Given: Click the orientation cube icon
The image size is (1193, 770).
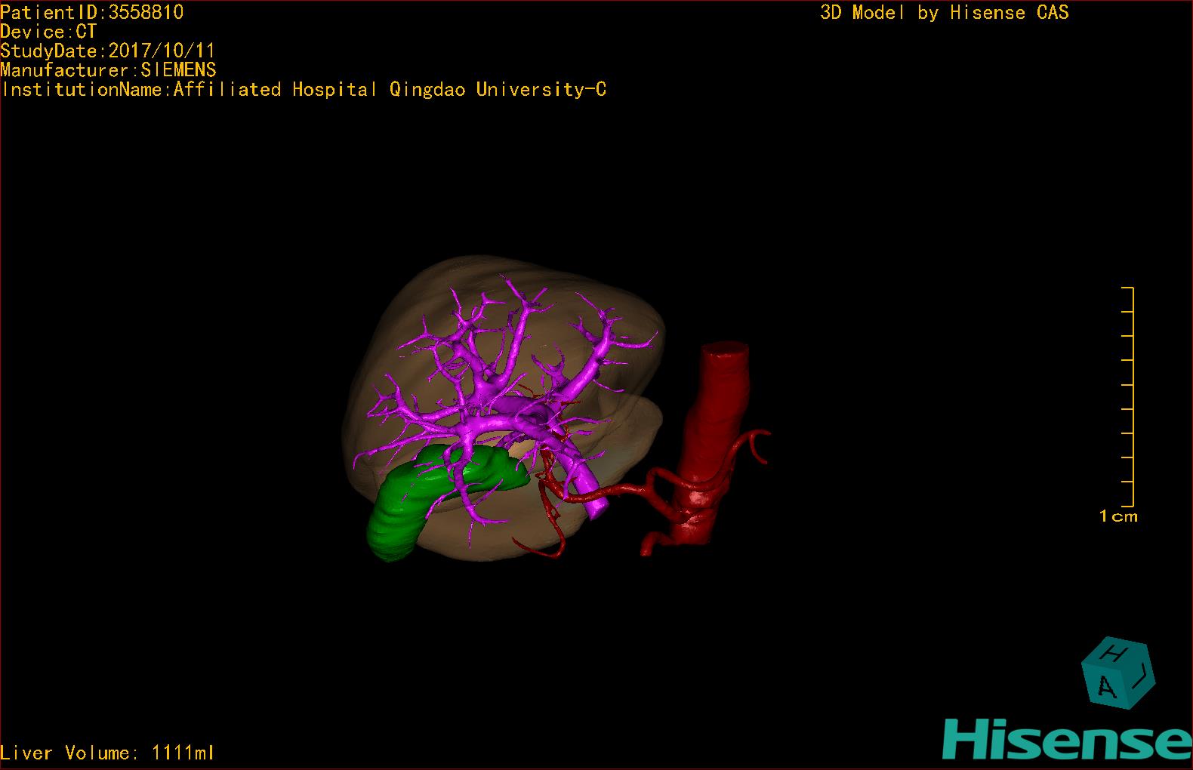Looking at the screenshot, I should pyautogui.click(x=1118, y=673).
